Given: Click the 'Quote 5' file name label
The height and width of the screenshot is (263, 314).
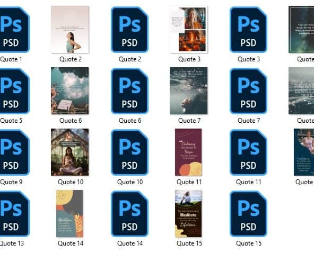Looking at the screenshot, I should [11, 121].
